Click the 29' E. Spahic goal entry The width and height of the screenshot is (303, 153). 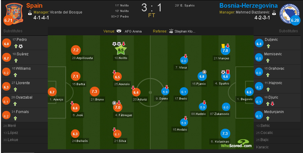pyautogui.click(x=185, y=6)
